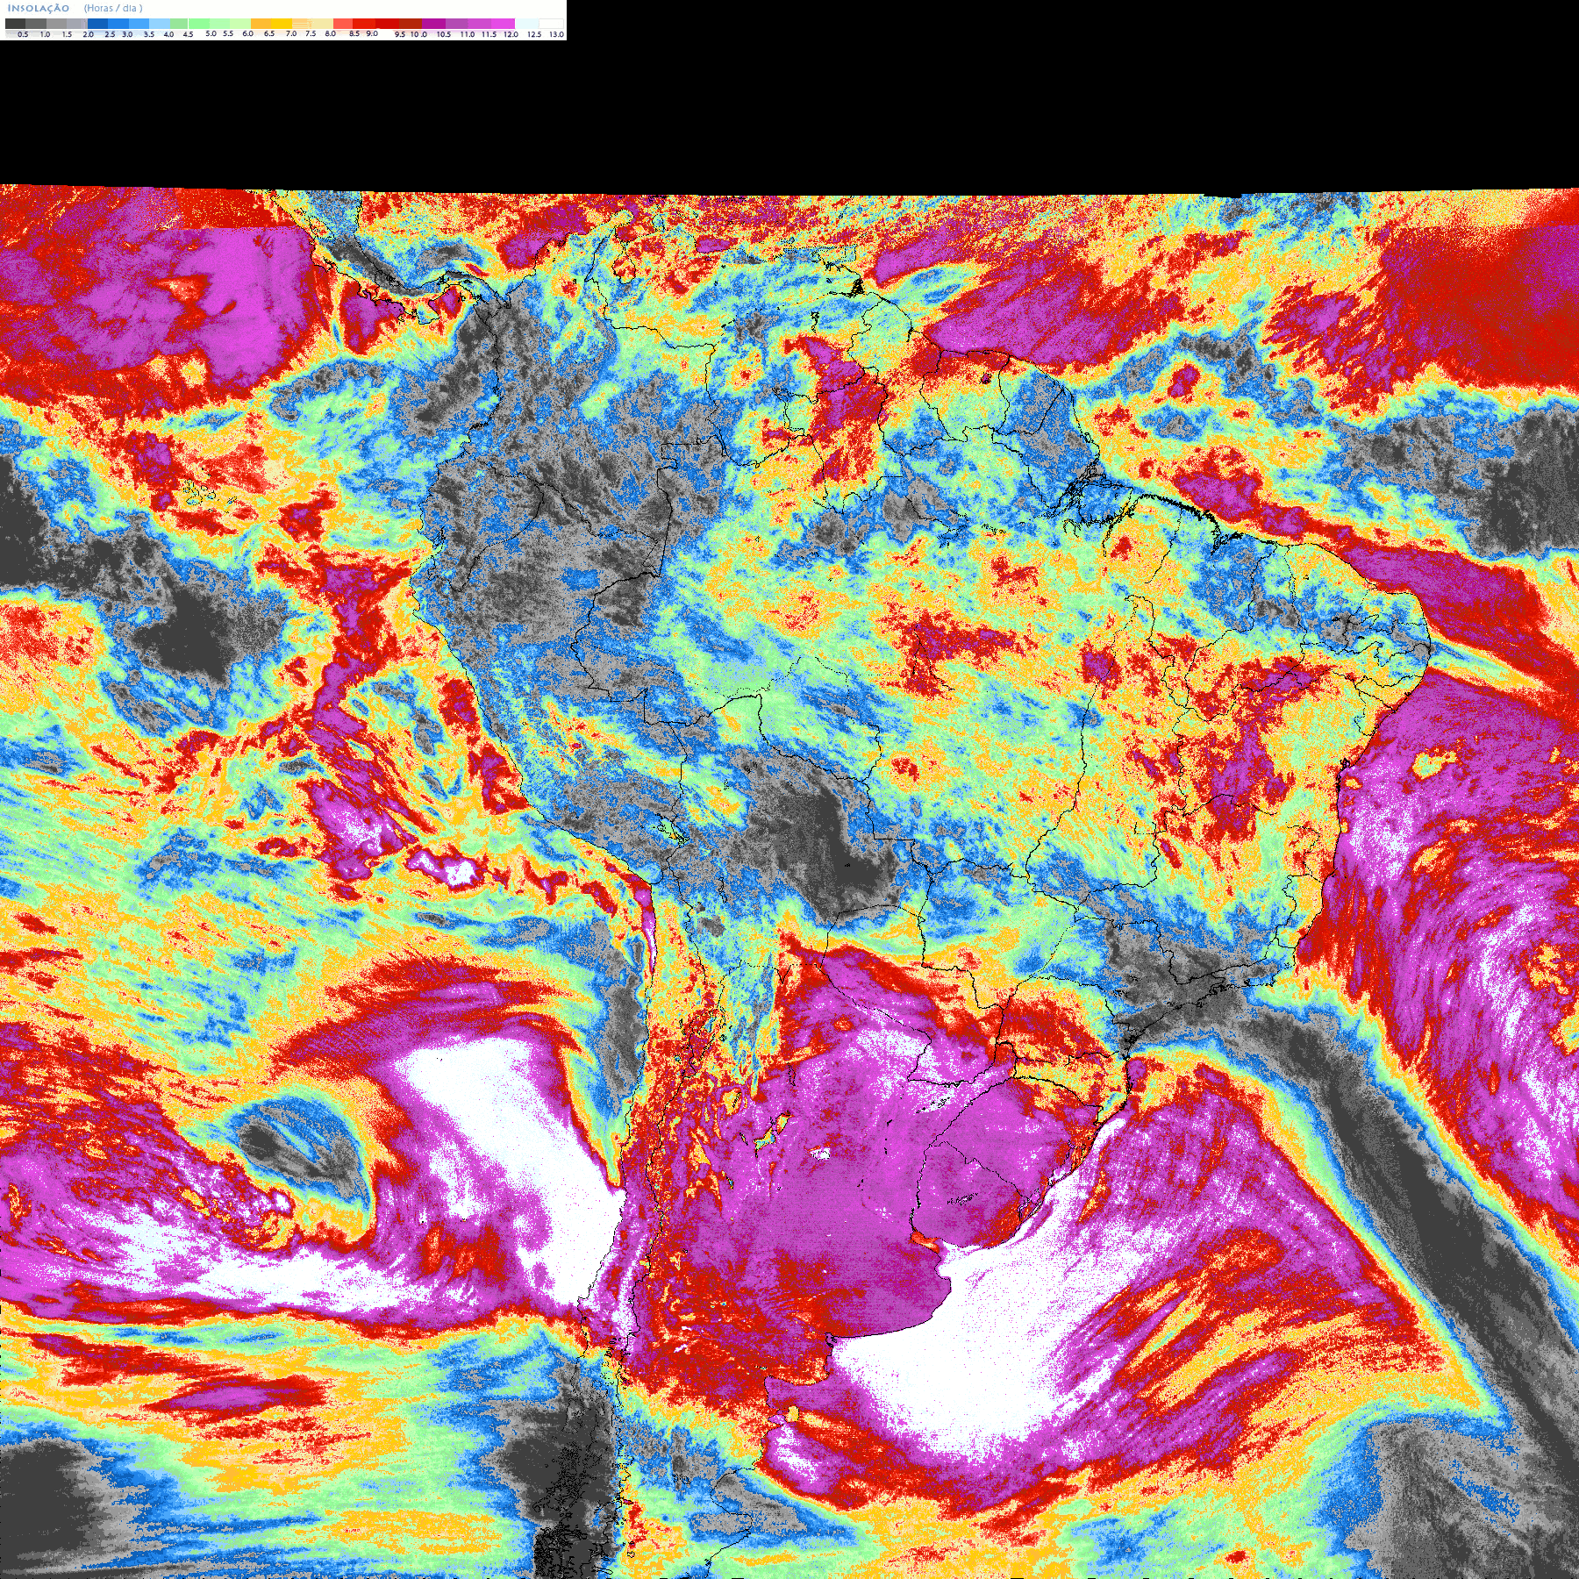
Task: Choose the deep purple swatch for 10.0–10.5 hours
Action: click(x=433, y=24)
